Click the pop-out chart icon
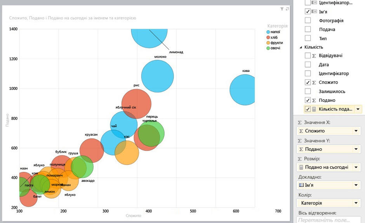 coord(287,9)
